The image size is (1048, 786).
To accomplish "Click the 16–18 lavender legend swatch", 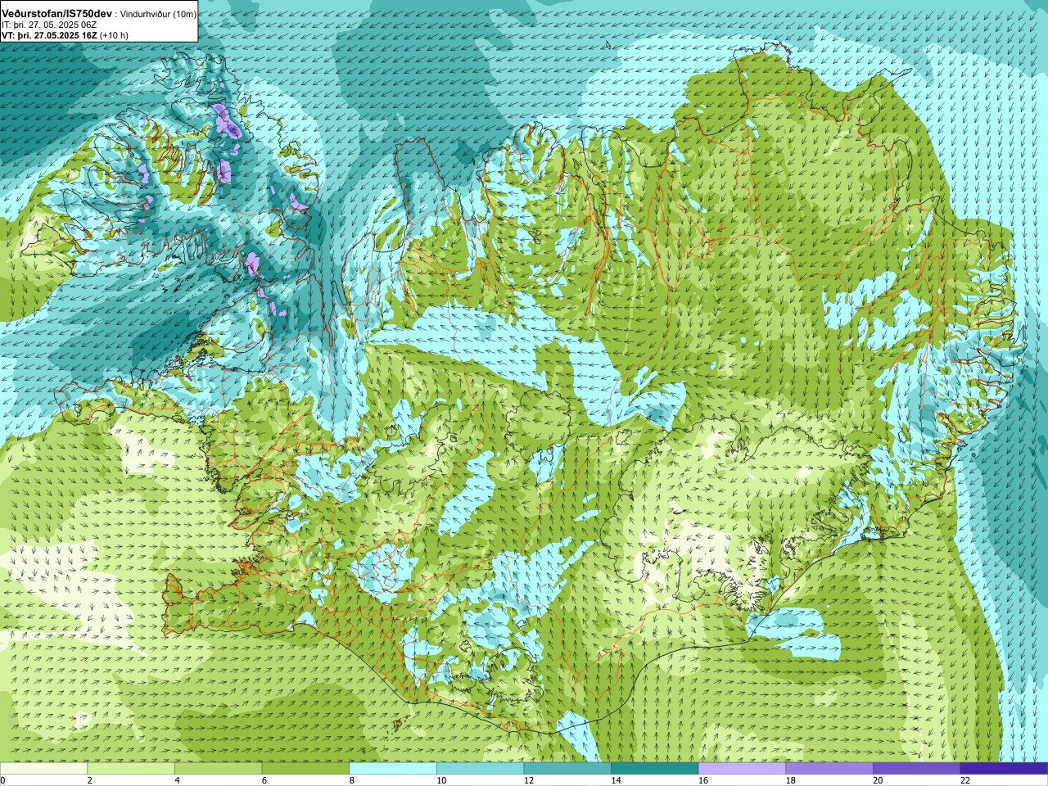I will point(742,769).
